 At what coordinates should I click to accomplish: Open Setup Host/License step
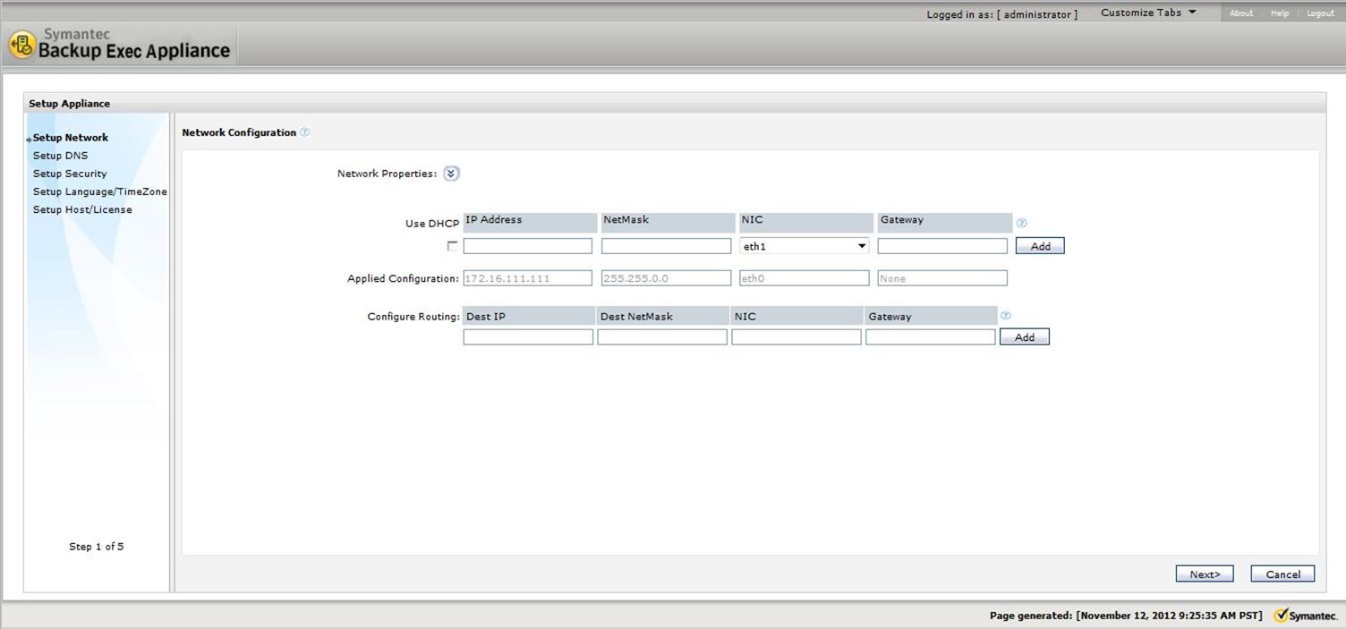tap(82, 209)
